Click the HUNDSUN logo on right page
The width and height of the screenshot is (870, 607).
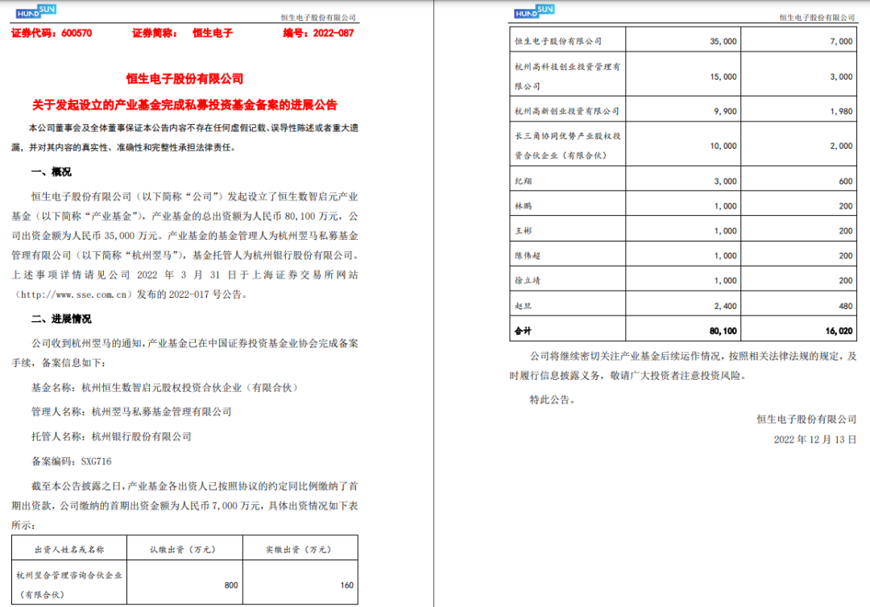tap(534, 11)
